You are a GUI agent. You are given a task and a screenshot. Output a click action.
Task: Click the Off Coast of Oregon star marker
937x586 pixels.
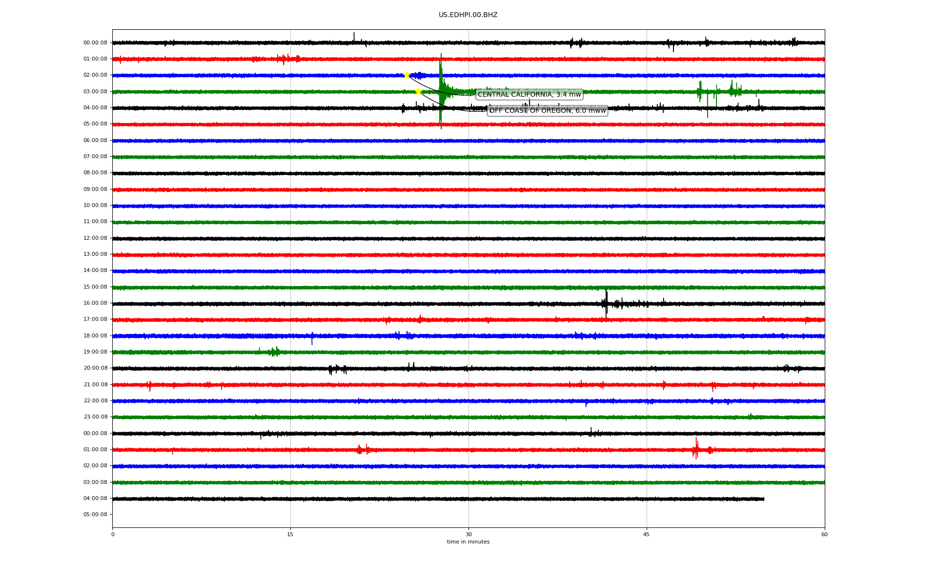click(x=418, y=91)
